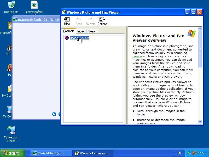Switch to the Search tab
209x157 pixels.
(93, 31)
